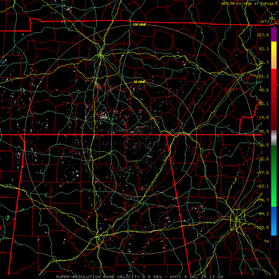Click the gray near-zero segment of the color bar
The image size is (279, 279).
274,138
